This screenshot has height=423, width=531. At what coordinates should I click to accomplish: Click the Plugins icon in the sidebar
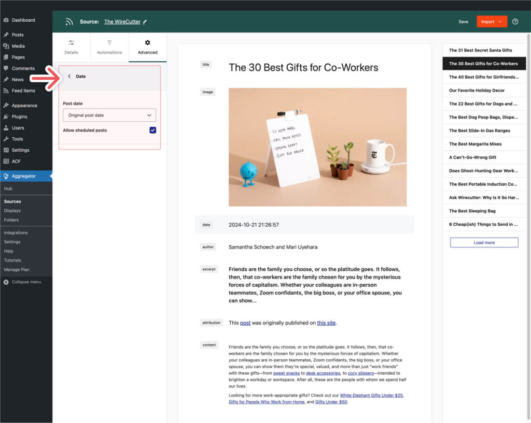(x=6, y=116)
